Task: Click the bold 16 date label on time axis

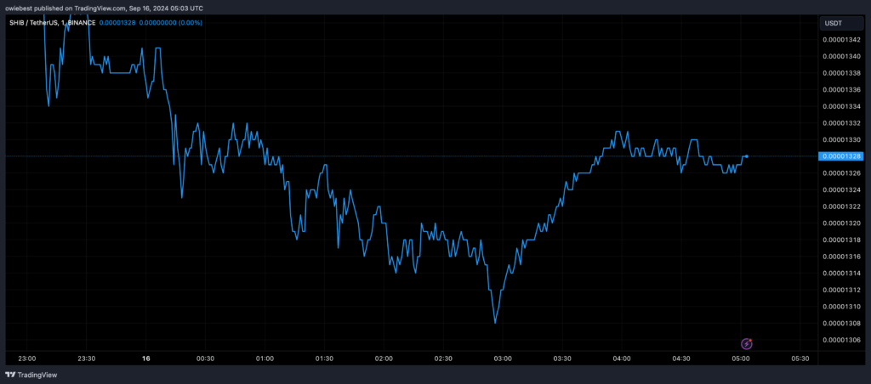Action: pos(146,359)
